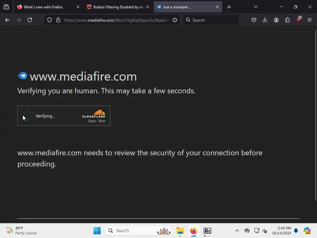This screenshot has height=238, width=317.
Task: Minimize the Firefox window
Action: point(281,7)
